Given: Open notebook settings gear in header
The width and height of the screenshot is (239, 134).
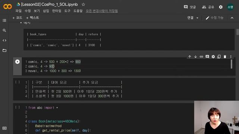Looking at the screenshot, I should point(221,7).
